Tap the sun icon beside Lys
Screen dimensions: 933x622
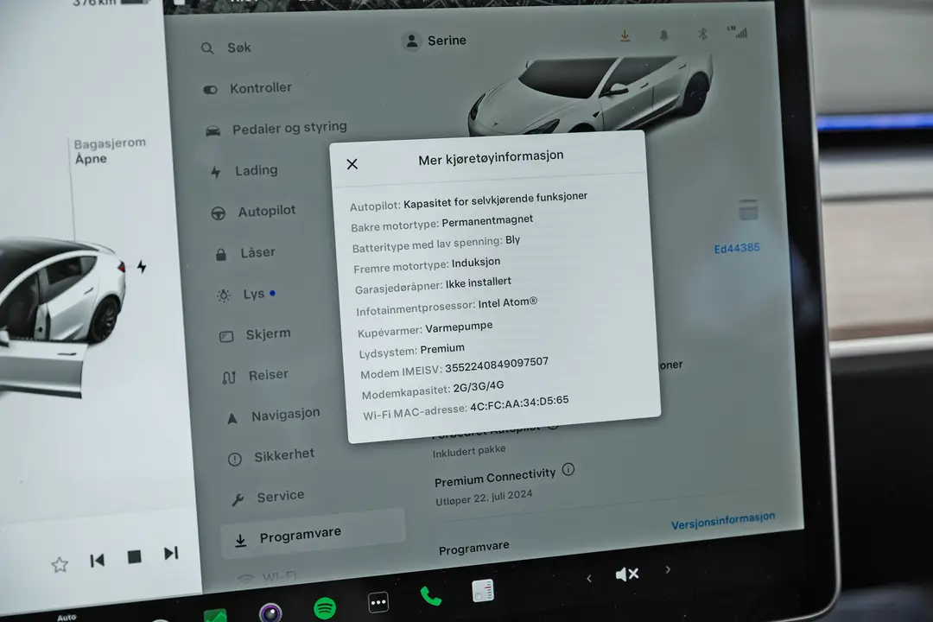click(x=224, y=295)
